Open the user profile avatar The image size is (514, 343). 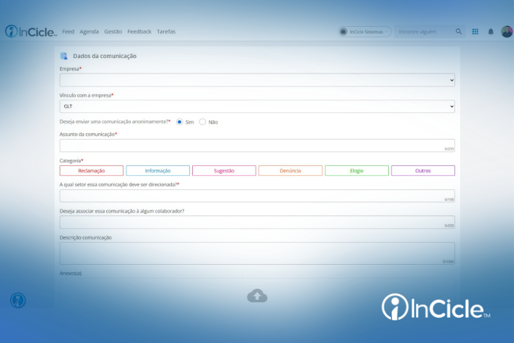click(x=507, y=31)
